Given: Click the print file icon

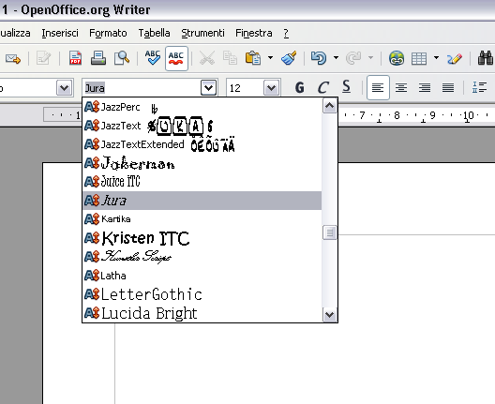Looking at the screenshot, I should tap(98, 58).
